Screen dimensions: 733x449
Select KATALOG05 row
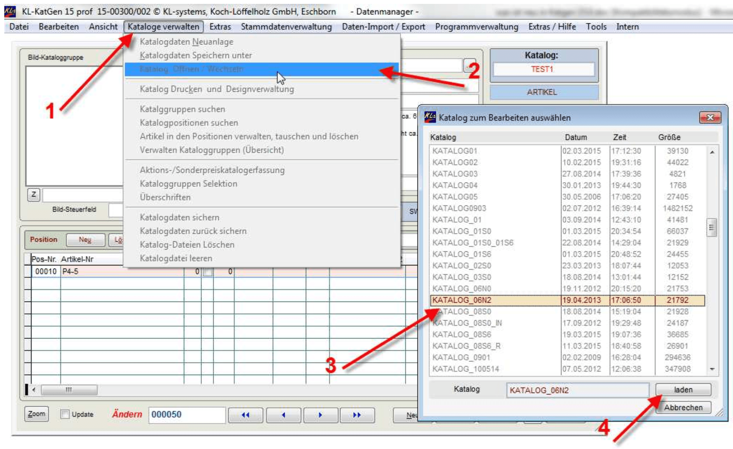click(x=567, y=197)
